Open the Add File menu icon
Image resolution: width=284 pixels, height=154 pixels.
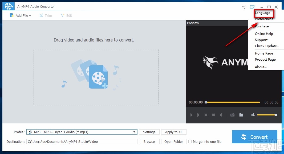pyautogui.click(x=12, y=15)
